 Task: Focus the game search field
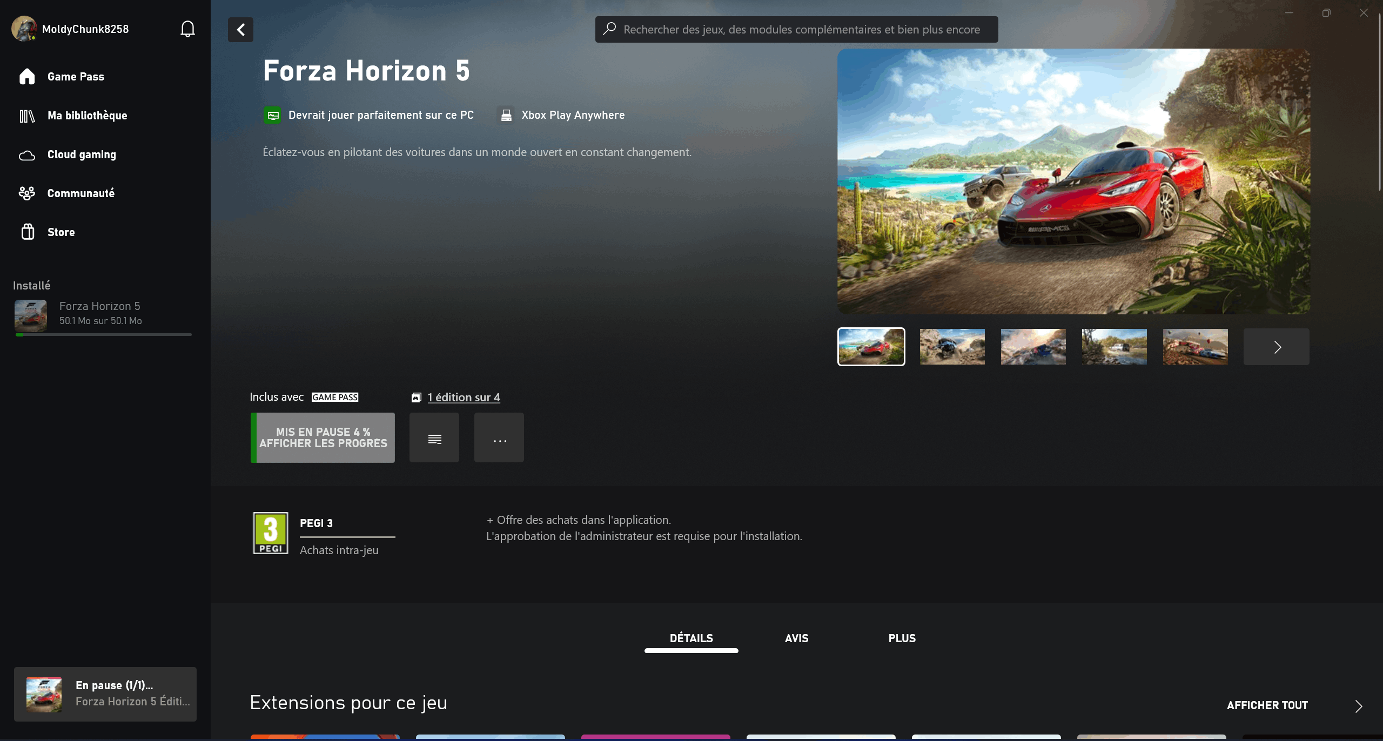[x=796, y=29]
